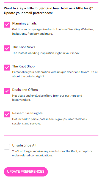Untick the Deals and Offers checkbox
This screenshot has height=182, width=105.
coord(7,91)
